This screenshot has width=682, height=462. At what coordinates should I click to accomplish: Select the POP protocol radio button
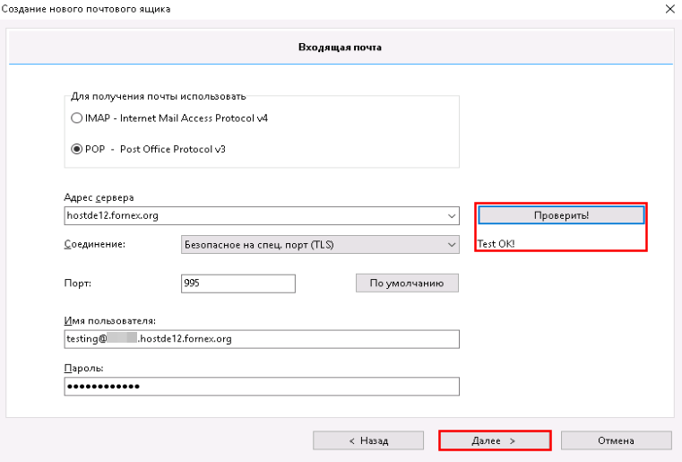click(76, 149)
